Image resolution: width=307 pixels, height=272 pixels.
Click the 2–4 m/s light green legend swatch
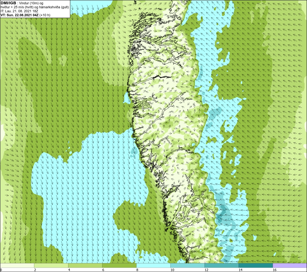coord(51,265)
